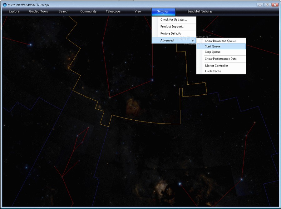This screenshot has height=209, width=281.
Task: Click Restore Defaults menu item
Action: coord(174,33)
